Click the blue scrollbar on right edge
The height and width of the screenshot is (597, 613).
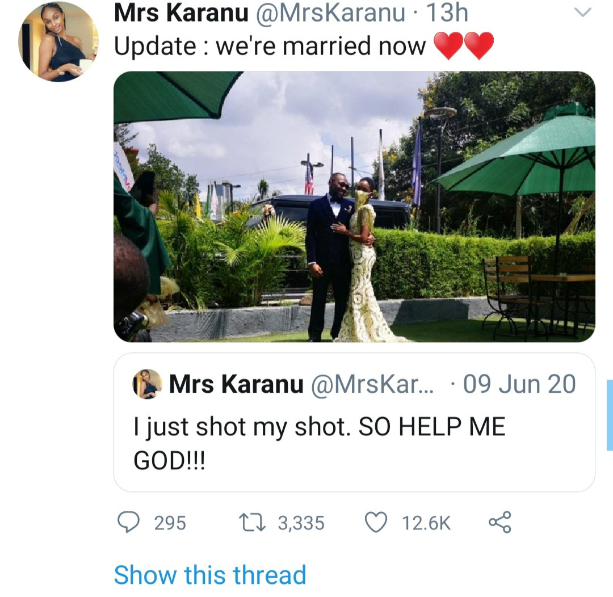pyautogui.click(x=610, y=415)
